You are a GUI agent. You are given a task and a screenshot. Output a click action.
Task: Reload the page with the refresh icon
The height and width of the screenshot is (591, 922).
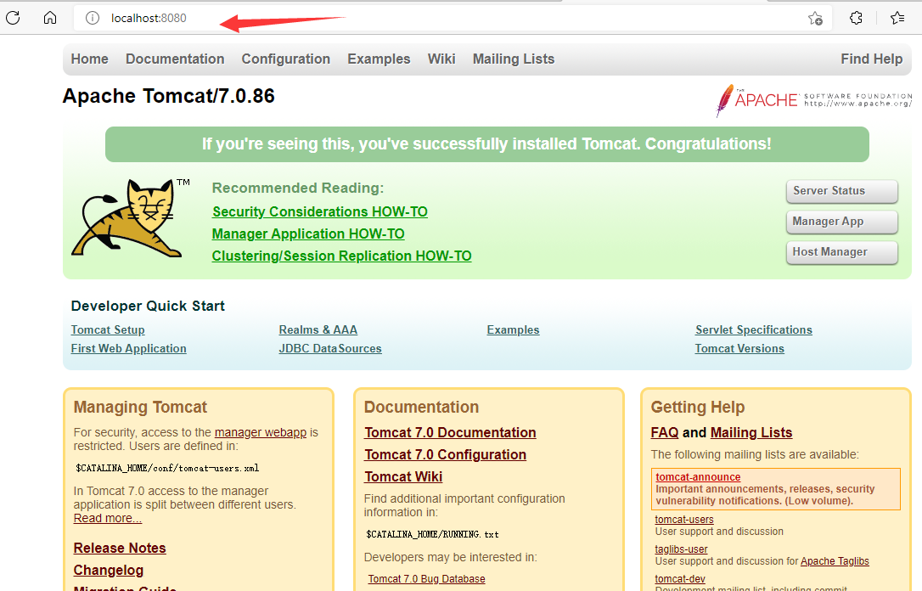pyautogui.click(x=13, y=18)
